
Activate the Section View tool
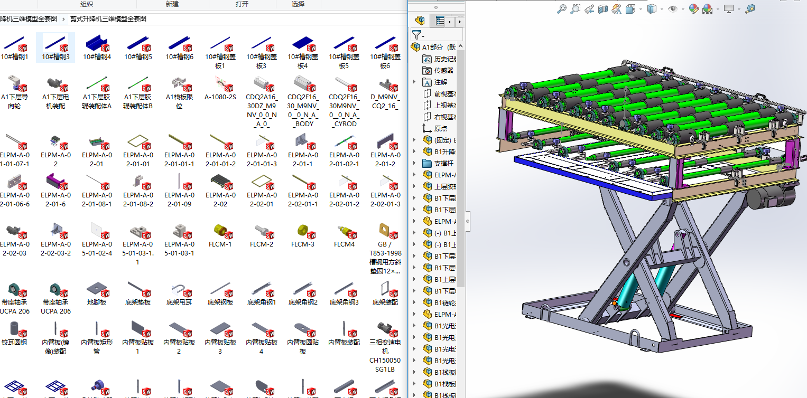(603, 9)
